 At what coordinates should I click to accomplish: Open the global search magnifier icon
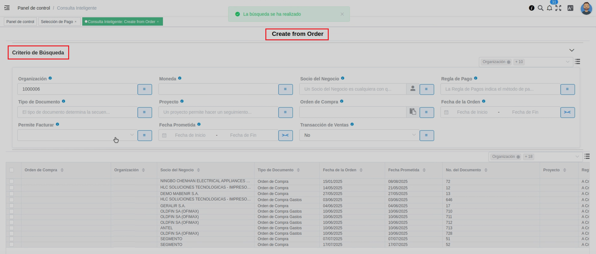coord(541,8)
